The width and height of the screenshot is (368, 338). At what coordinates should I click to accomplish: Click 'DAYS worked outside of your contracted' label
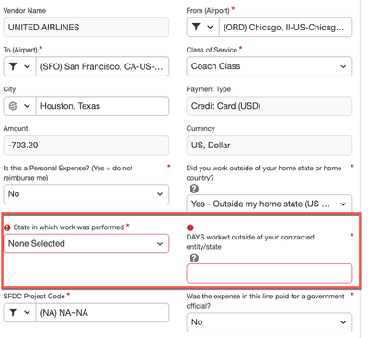tap(250, 241)
